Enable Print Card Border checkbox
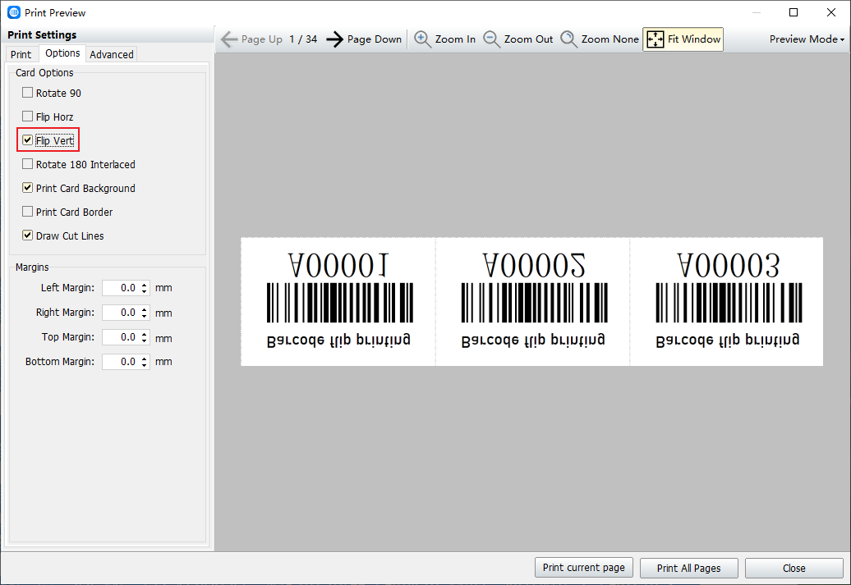Image resolution: width=851 pixels, height=585 pixels. [x=27, y=212]
